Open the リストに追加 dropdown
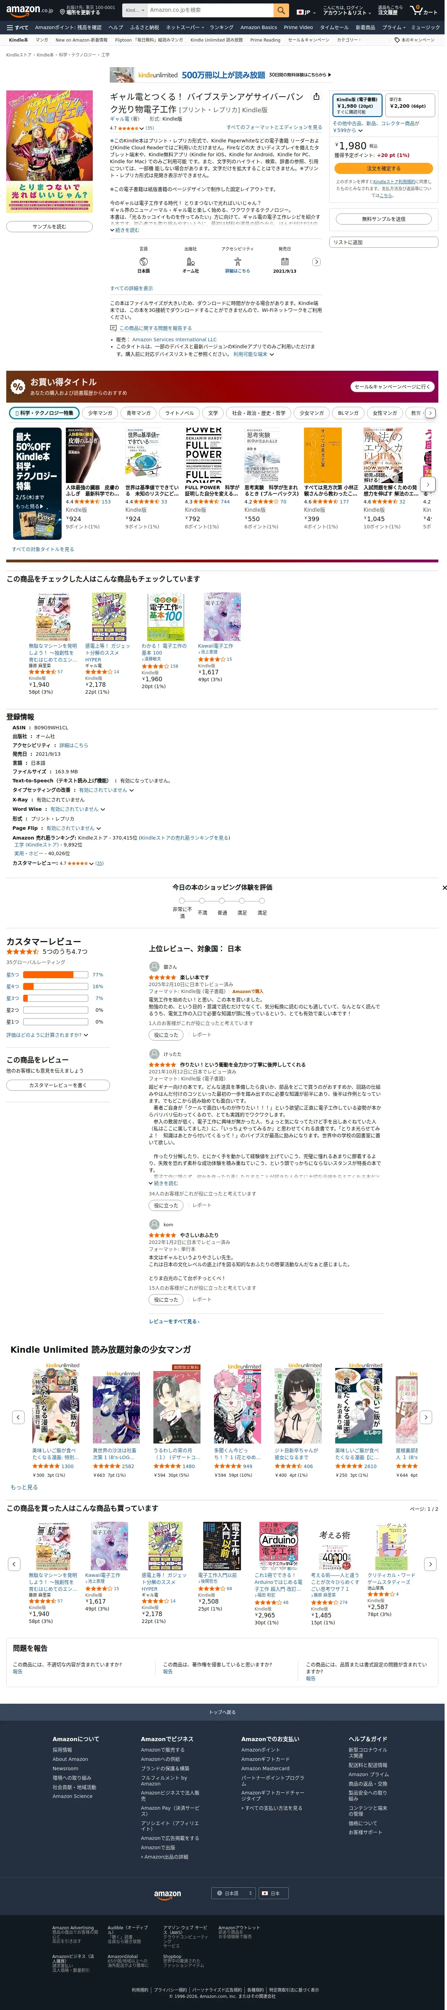This screenshot has height=2010, width=447. (x=383, y=242)
